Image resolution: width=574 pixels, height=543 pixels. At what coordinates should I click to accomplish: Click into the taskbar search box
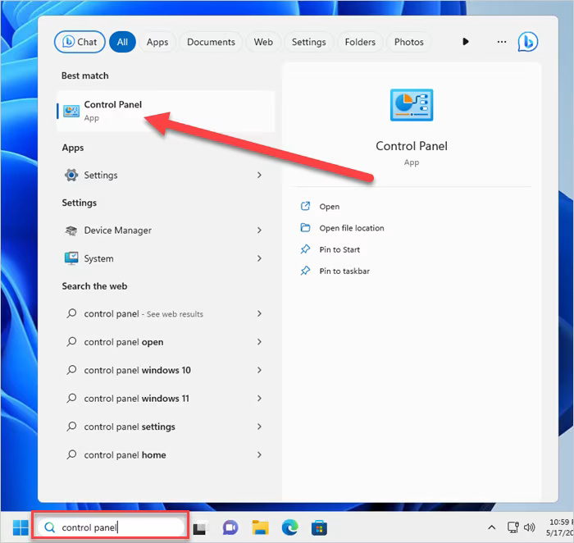click(111, 527)
